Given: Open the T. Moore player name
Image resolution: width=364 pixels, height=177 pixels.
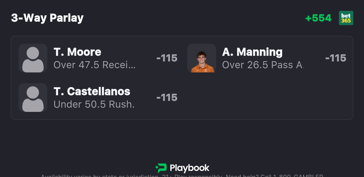Looking at the screenshot, I should coord(77,52).
